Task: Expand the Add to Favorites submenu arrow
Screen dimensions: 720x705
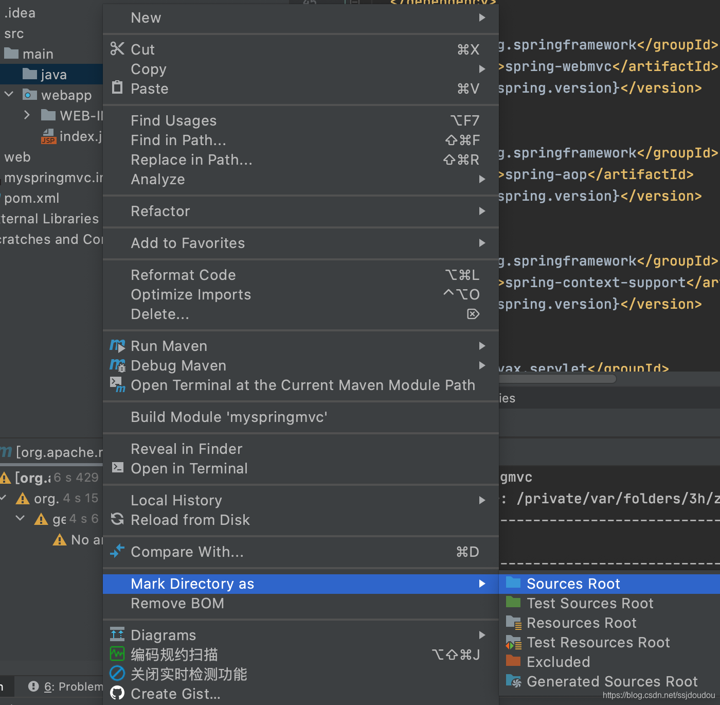Action: tap(482, 243)
